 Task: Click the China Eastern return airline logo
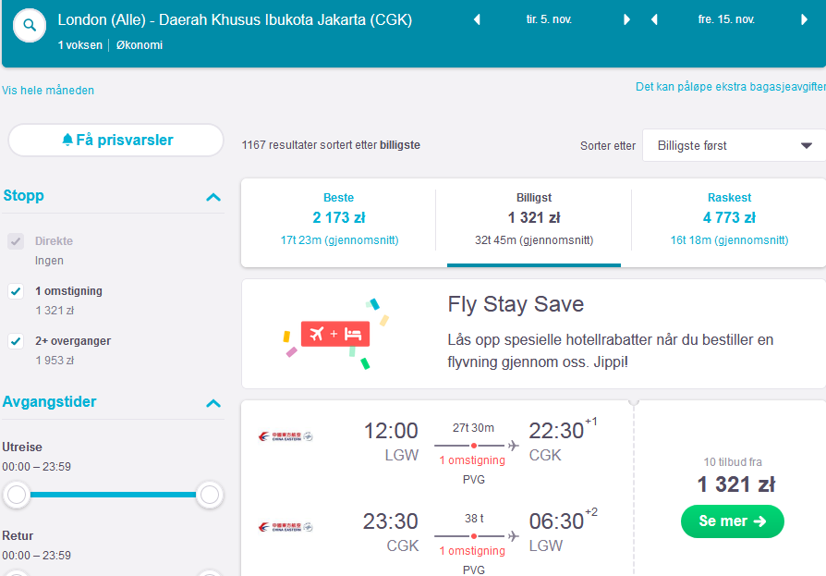[285, 527]
